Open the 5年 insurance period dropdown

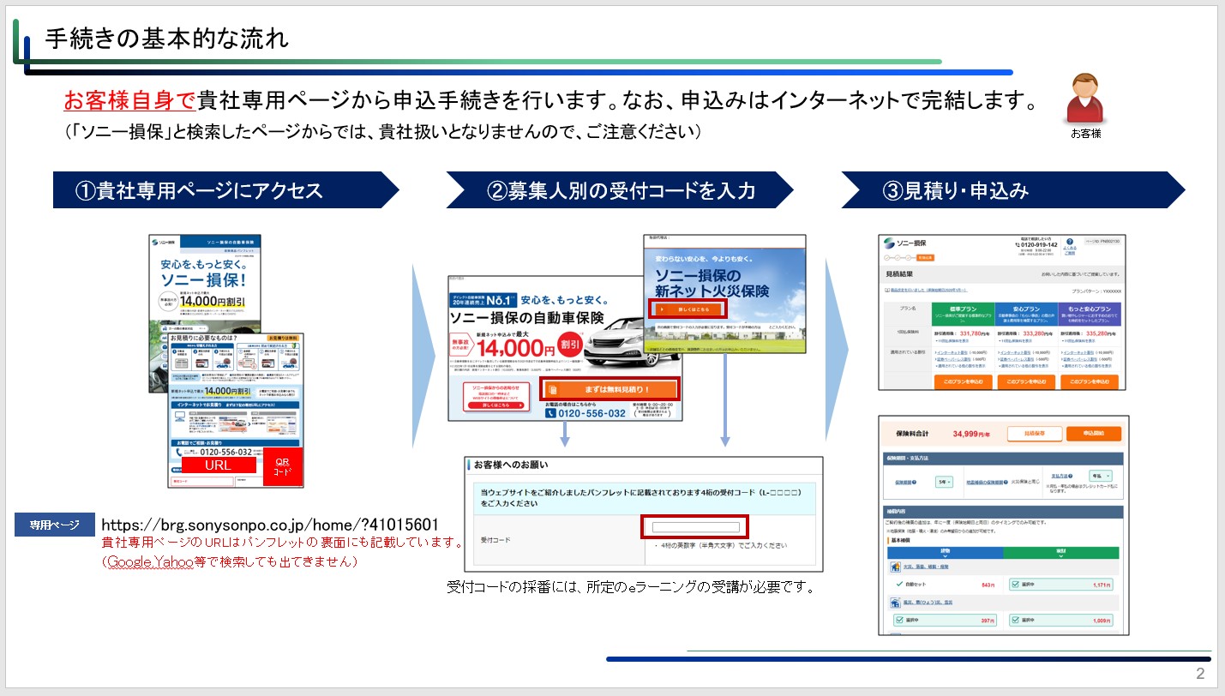click(x=945, y=482)
